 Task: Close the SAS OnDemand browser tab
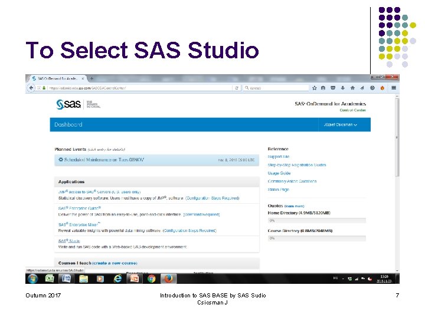[x=83, y=79]
